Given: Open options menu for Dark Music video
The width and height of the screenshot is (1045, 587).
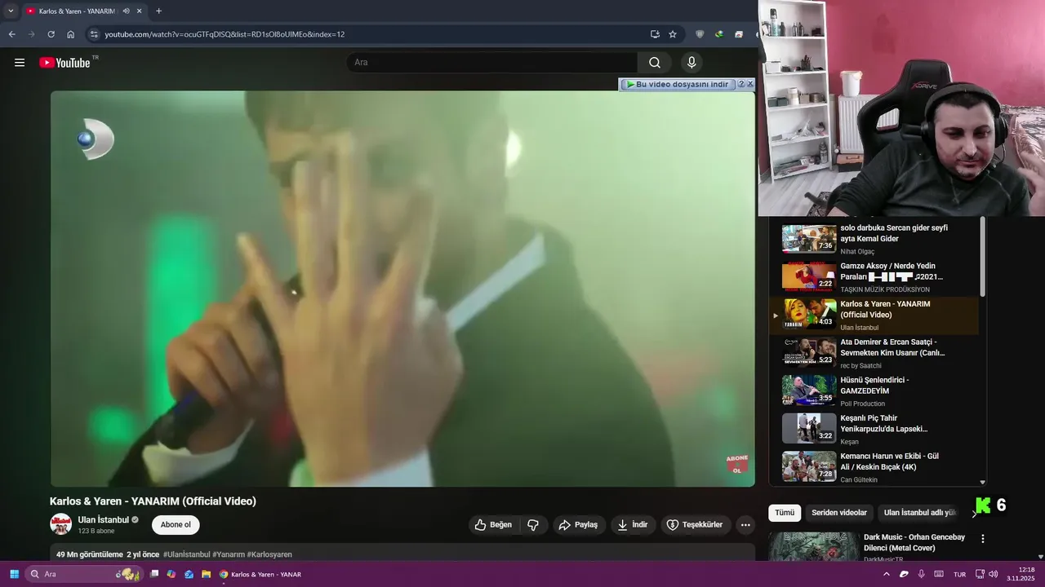Looking at the screenshot, I should click(x=983, y=539).
